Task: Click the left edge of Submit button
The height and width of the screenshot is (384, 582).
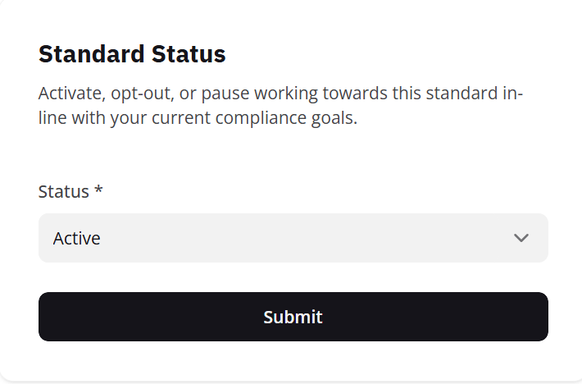Action: [x=51, y=317]
